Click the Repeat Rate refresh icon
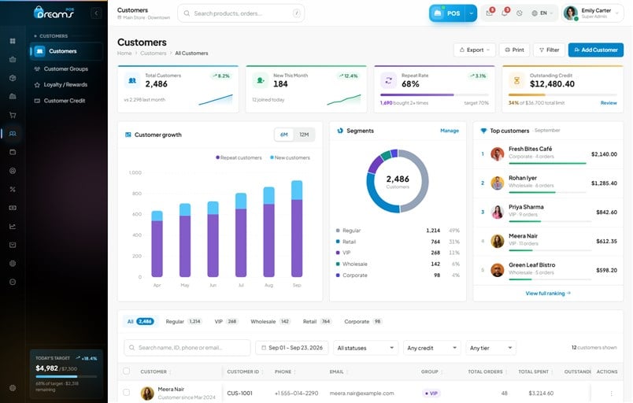The width and height of the screenshot is (633, 403). tap(388, 80)
